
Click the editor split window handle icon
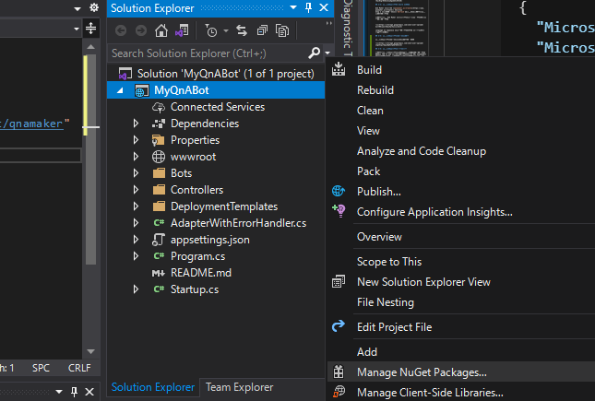90,29
